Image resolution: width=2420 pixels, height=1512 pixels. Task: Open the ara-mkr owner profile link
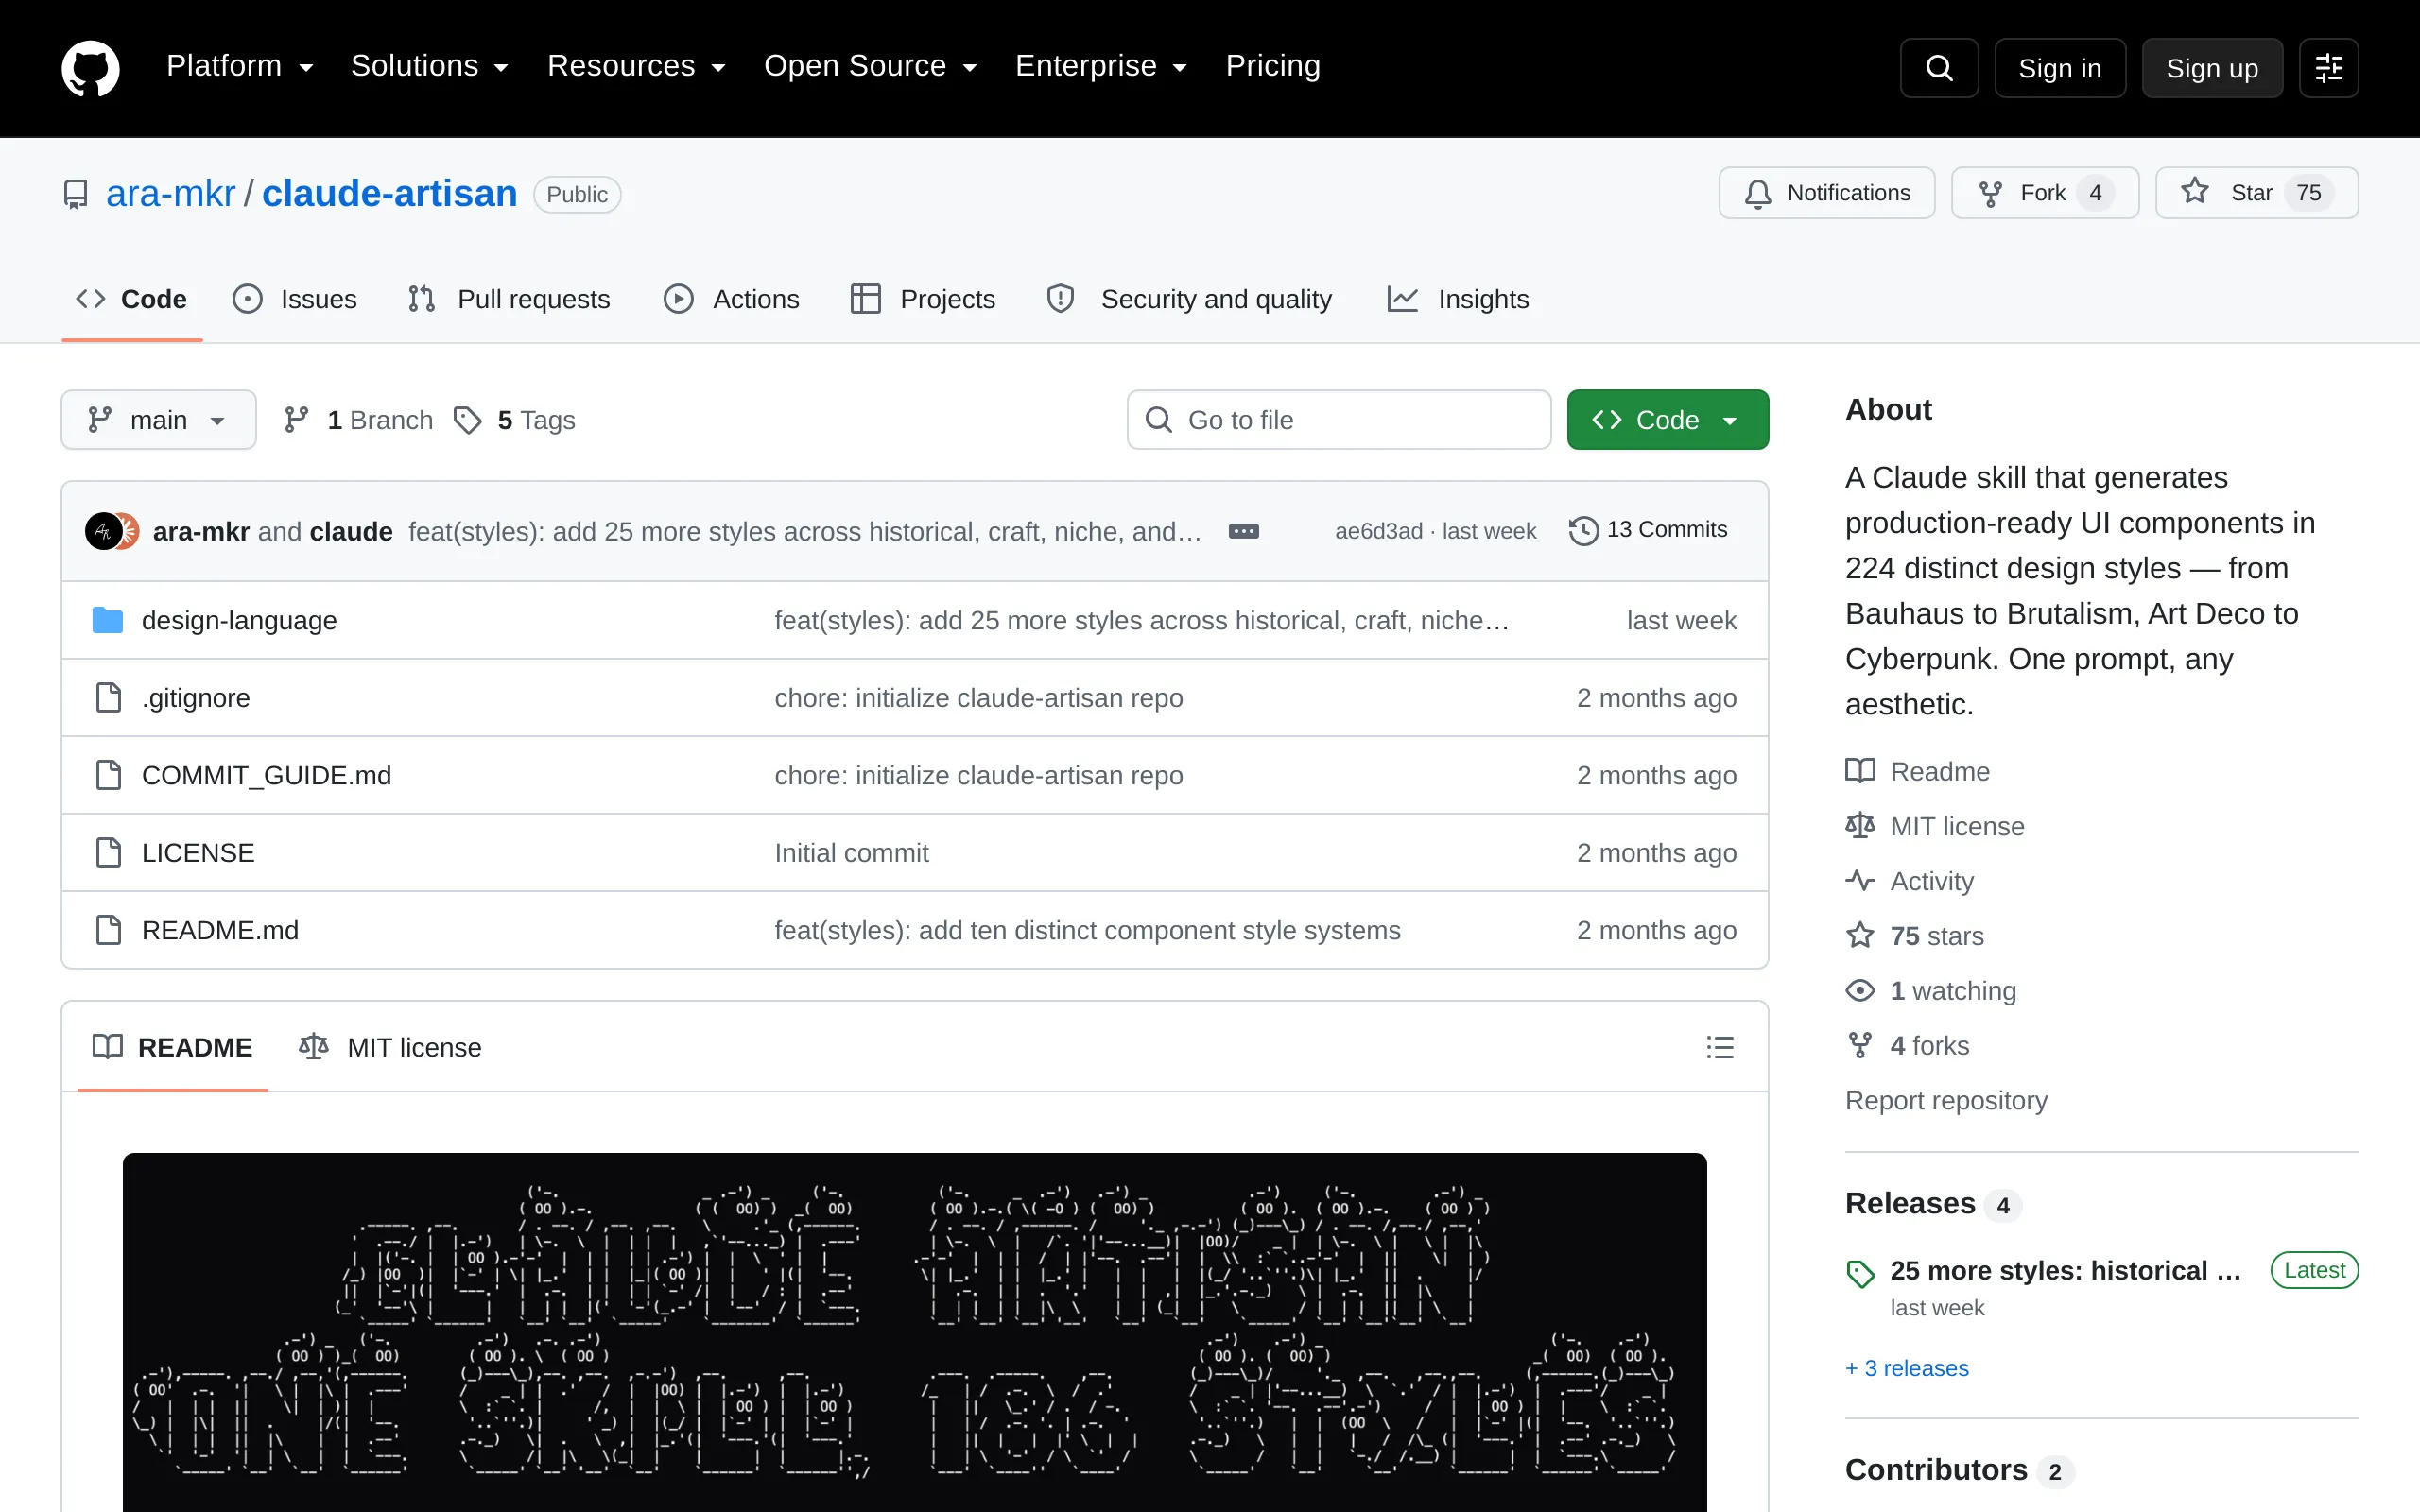170,194
